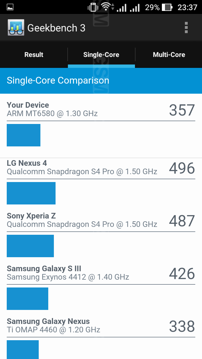This screenshot has width=202, height=359.
Task: Tap the Geekbench 3 app icon
Action: tap(16, 28)
